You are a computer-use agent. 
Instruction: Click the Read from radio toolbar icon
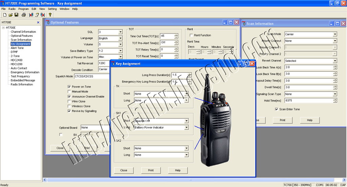tap(31, 15)
